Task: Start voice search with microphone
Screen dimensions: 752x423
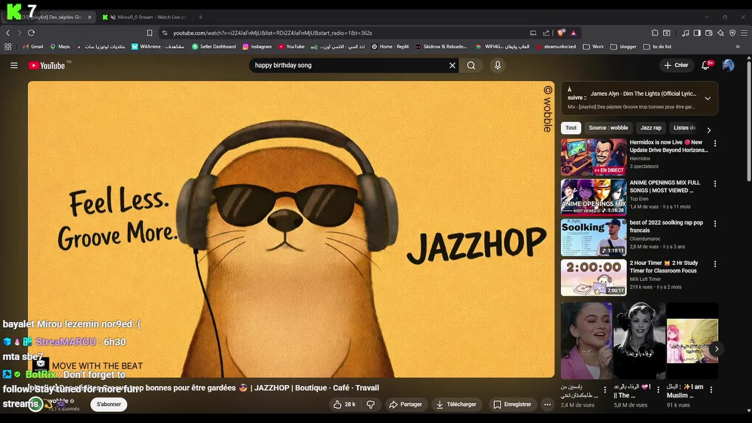Action: click(498, 65)
